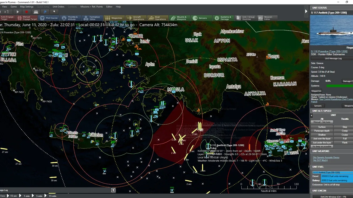Click the 14x SUT Mod 4 link
353x198 pixels.
[320, 160]
